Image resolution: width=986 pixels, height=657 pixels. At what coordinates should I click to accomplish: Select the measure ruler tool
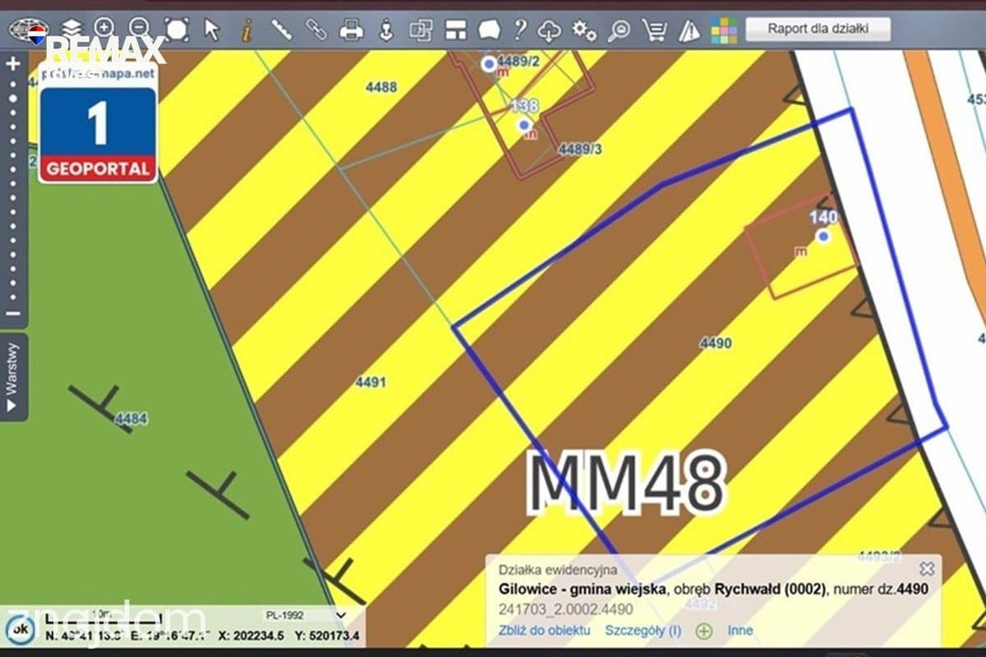(x=282, y=30)
